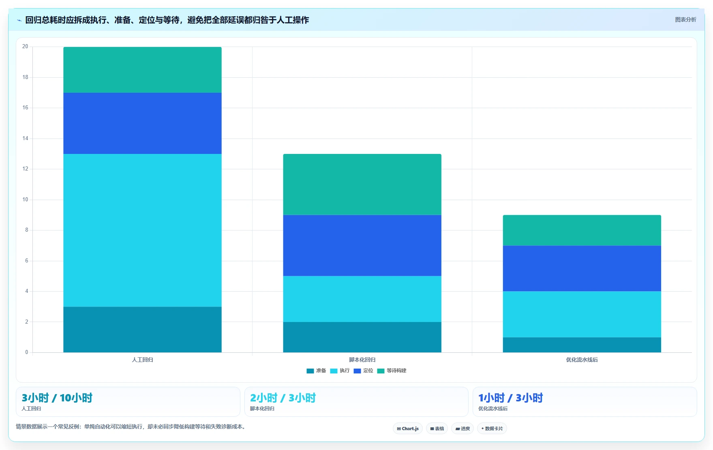
Task: Click the 准备 segment of the 脚本化回归 bar
Action: pyautogui.click(x=362, y=337)
